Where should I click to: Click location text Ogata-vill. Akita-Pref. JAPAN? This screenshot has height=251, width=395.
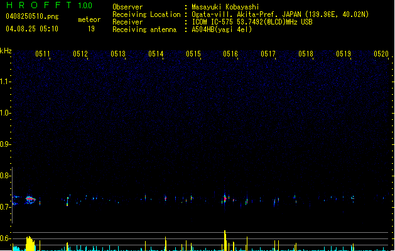[246, 14]
